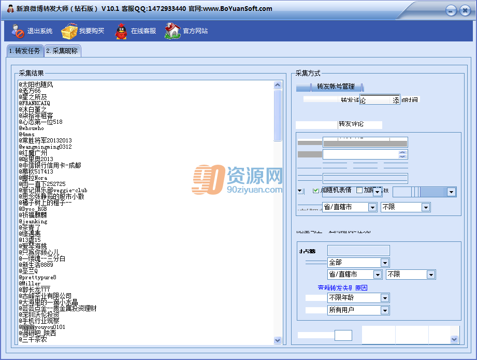The width and height of the screenshot is (477, 360).
Task: Minimize the 新浪微博转发大师 window
Action: [451, 11]
